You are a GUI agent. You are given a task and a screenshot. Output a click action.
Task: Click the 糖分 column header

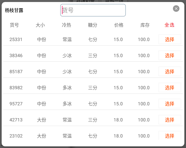pyautogui.click(x=93, y=25)
